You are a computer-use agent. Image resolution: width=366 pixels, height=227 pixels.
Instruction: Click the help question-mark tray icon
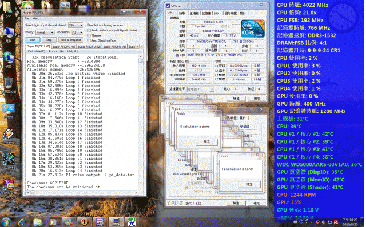pos(301,222)
